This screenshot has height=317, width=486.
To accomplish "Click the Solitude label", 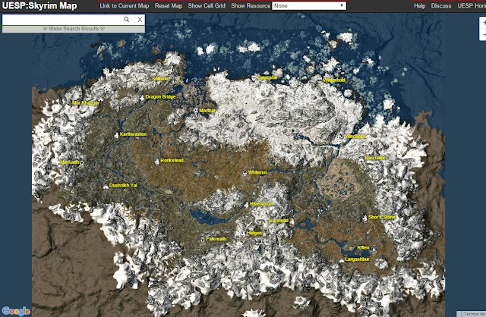I will 160,79.
